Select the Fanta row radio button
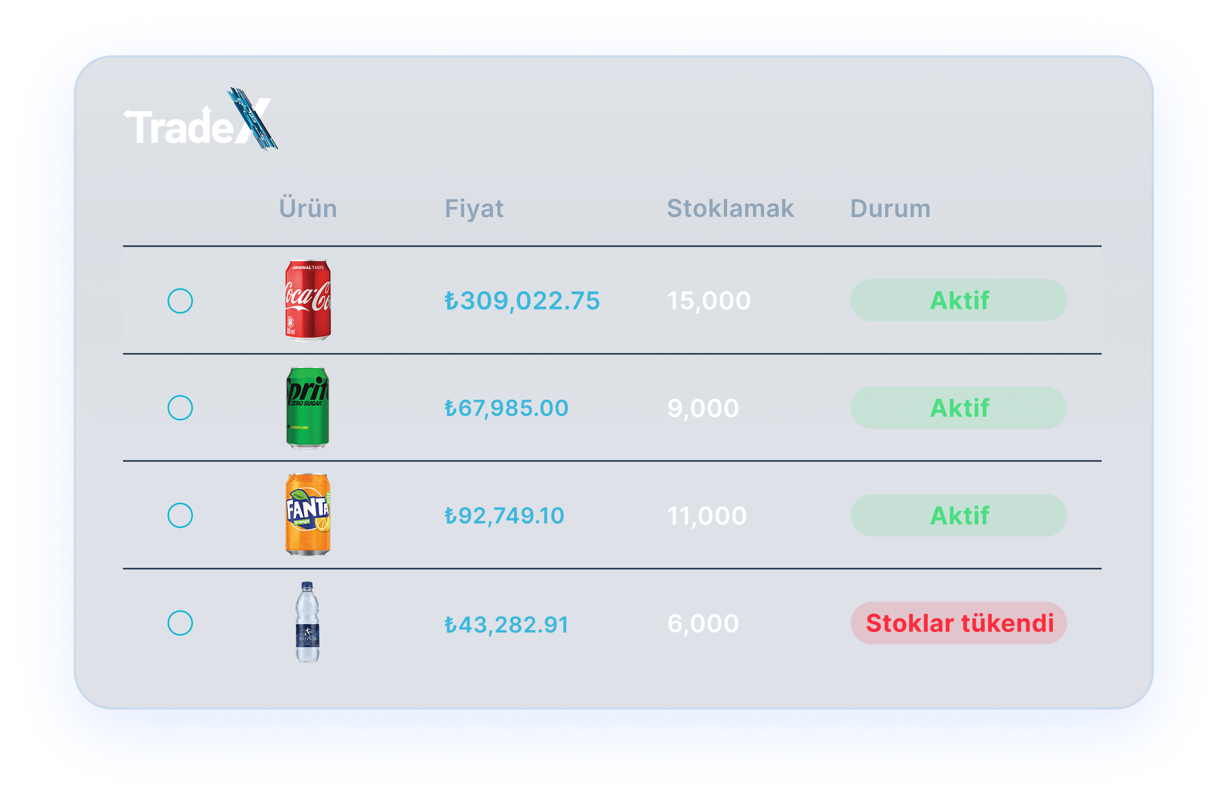1228x802 pixels. pyautogui.click(x=180, y=515)
